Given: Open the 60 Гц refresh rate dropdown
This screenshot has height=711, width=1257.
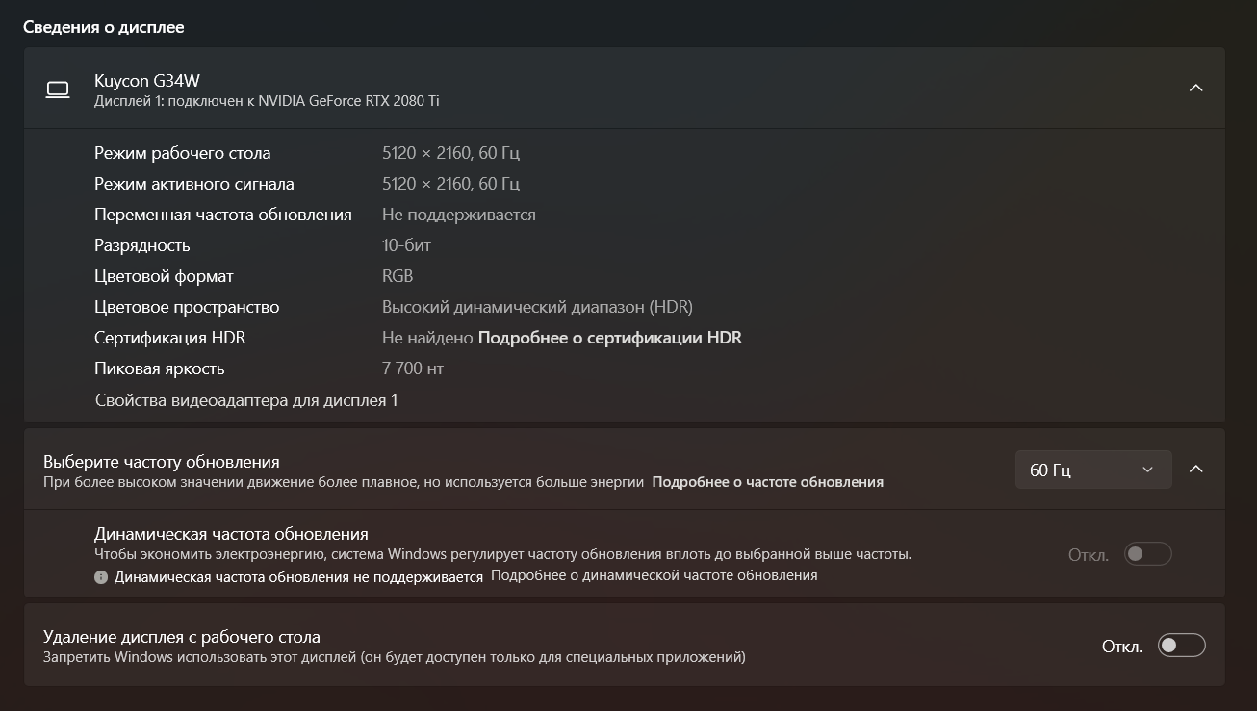Looking at the screenshot, I should [x=1093, y=470].
